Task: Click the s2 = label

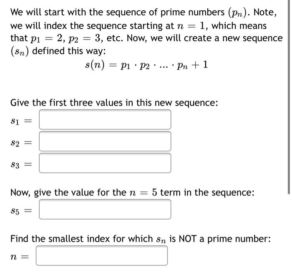Action: 21,143
